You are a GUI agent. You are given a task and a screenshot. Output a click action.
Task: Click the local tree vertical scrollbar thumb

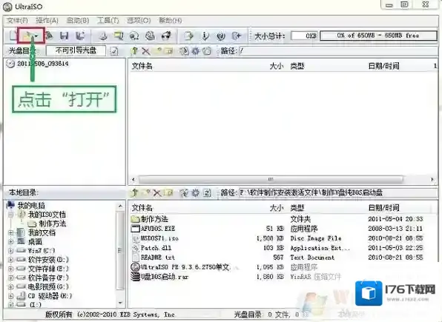[x=120, y=250]
